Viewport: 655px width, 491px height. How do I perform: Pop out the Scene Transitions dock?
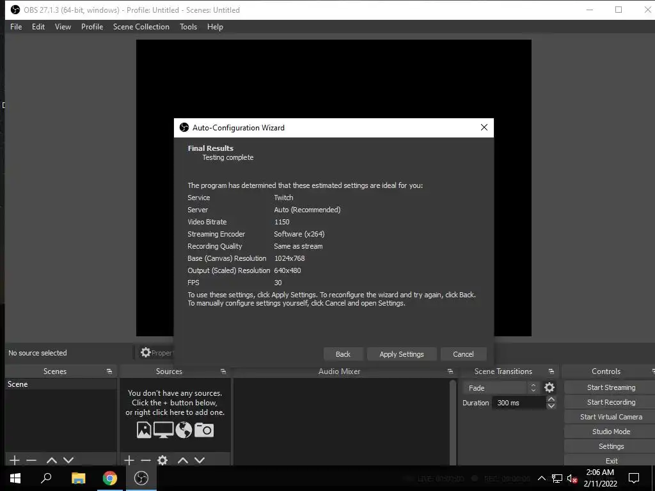coord(551,371)
